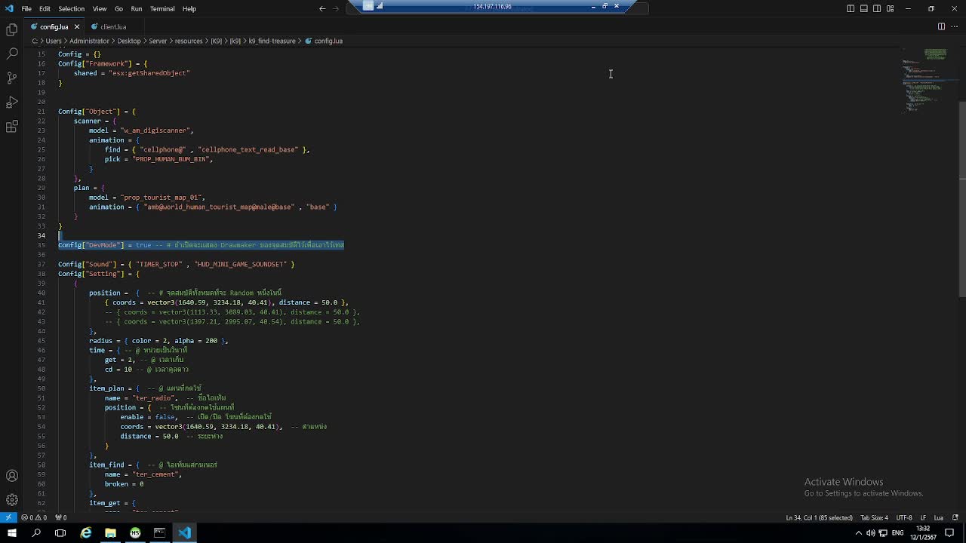This screenshot has height=543, width=966.
Task: Click the k9_find-treasure breadcrumb folder
Action: (x=272, y=41)
